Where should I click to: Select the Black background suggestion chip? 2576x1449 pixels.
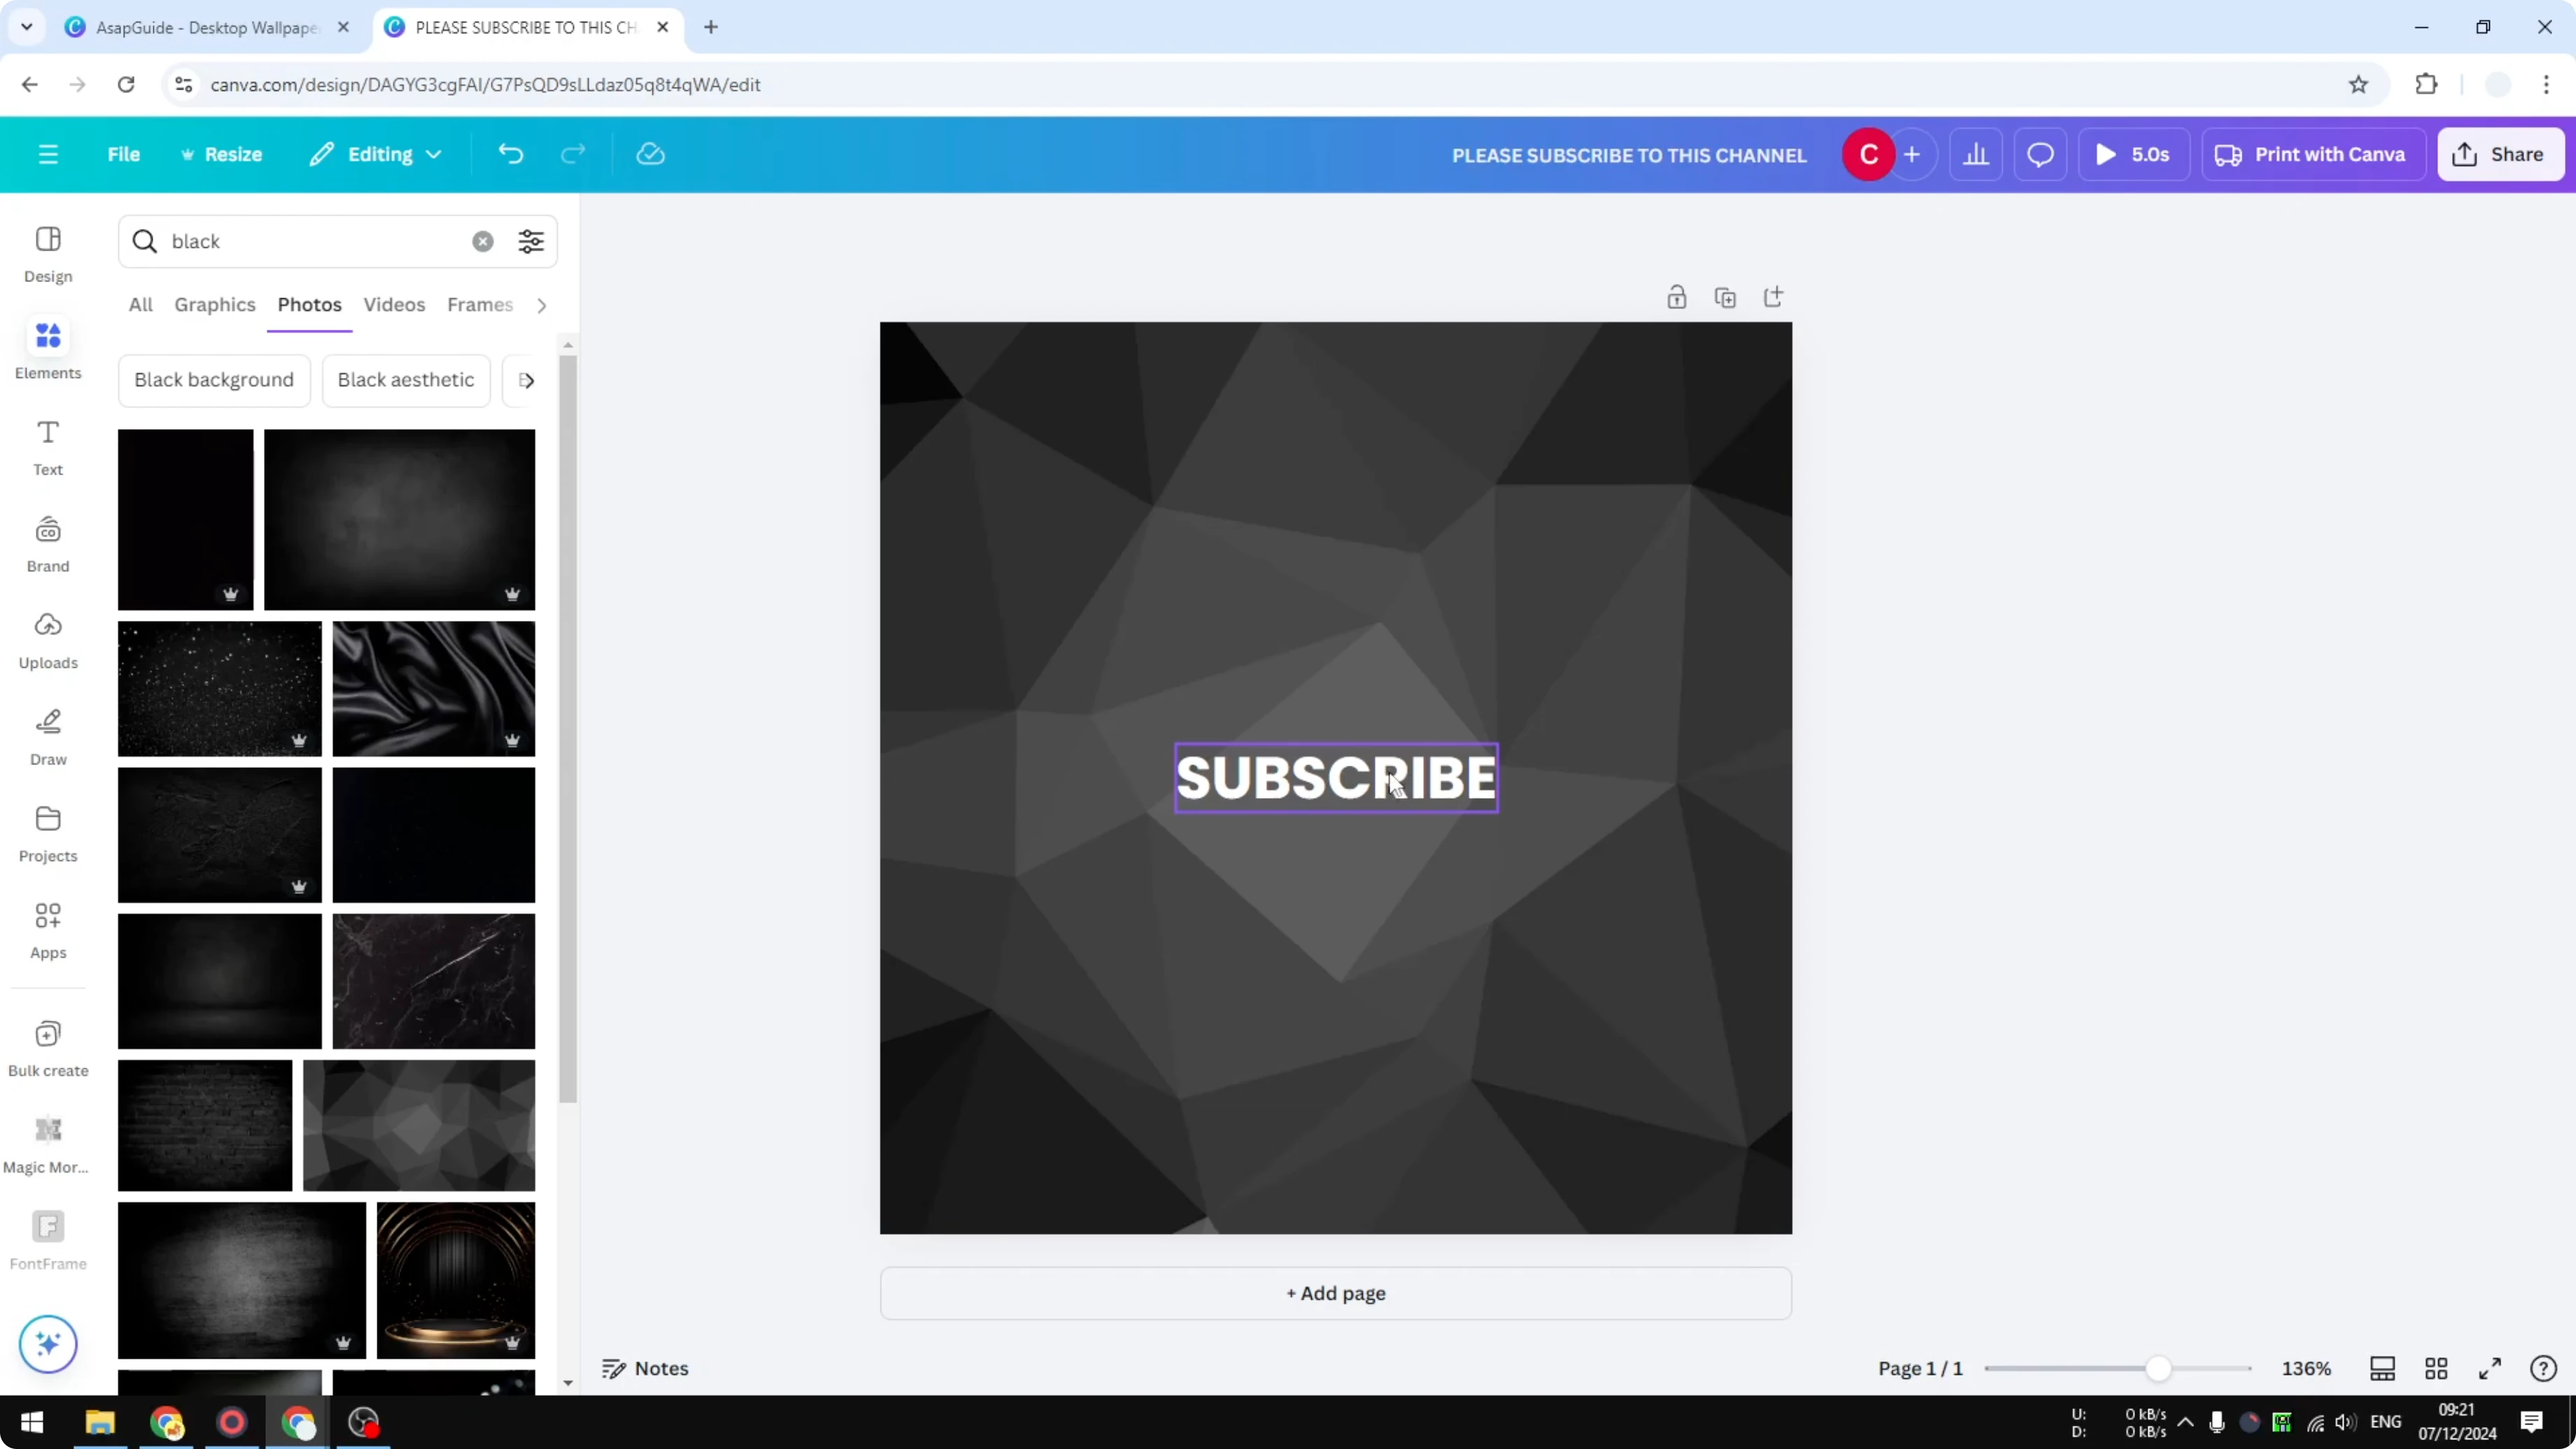pyautogui.click(x=214, y=380)
